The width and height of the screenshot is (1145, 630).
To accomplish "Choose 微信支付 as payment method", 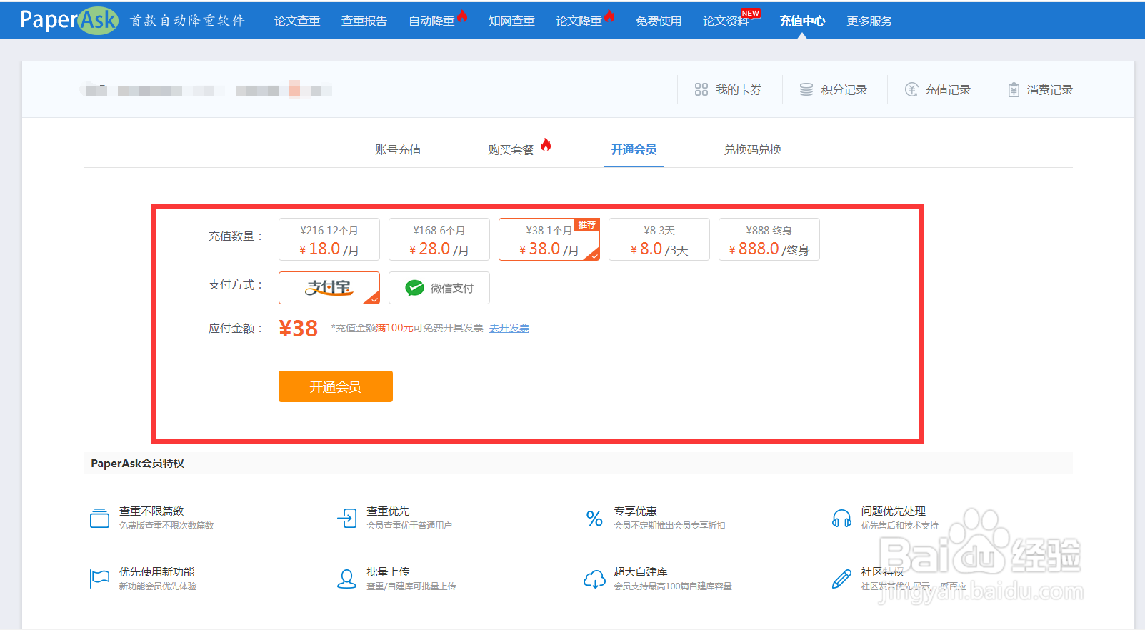I will pos(439,288).
